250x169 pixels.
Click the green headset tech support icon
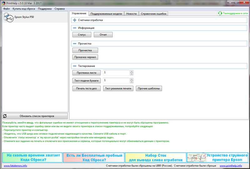[220, 13]
